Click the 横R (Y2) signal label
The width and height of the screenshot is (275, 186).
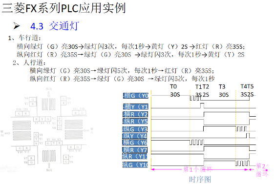(x=135, y=114)
